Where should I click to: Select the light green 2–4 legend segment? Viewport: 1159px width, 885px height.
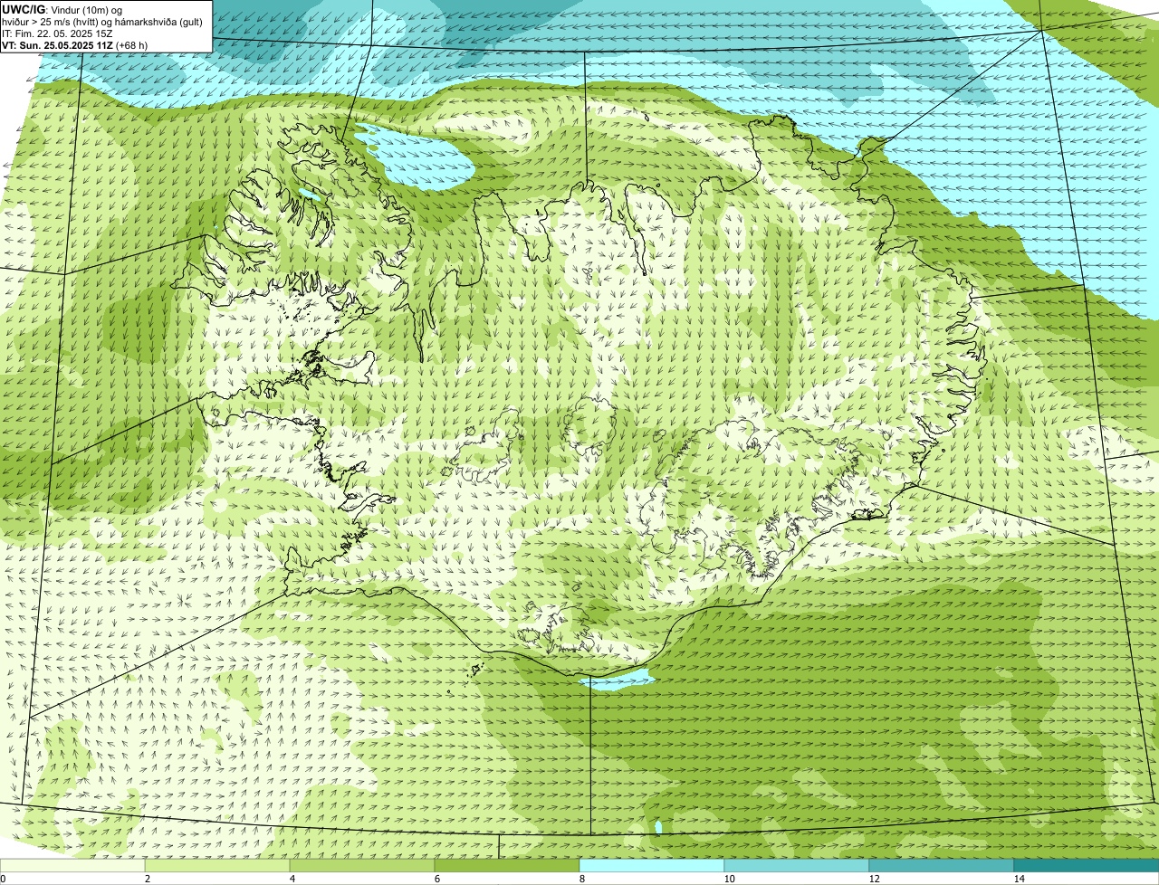coord(217,865)
